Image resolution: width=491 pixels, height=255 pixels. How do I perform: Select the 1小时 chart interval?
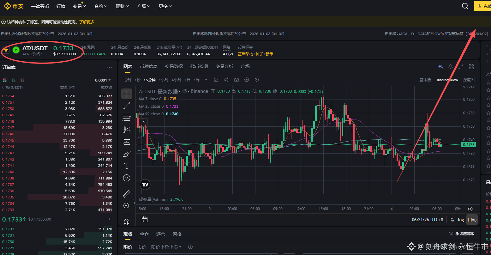tap(164, 80)
